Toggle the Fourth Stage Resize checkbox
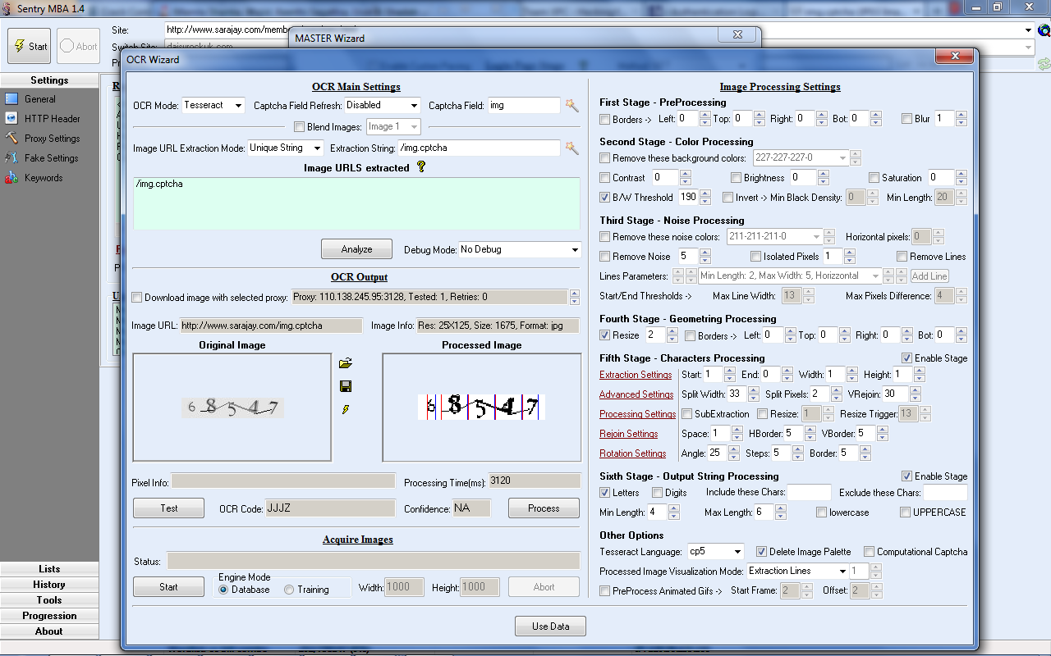 click(x=605, y=335)
